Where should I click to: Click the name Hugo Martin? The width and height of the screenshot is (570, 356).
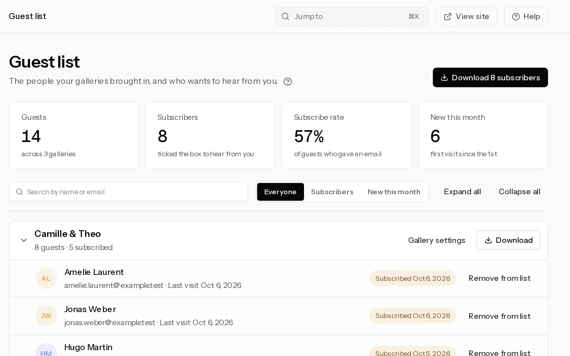point(88,347)
